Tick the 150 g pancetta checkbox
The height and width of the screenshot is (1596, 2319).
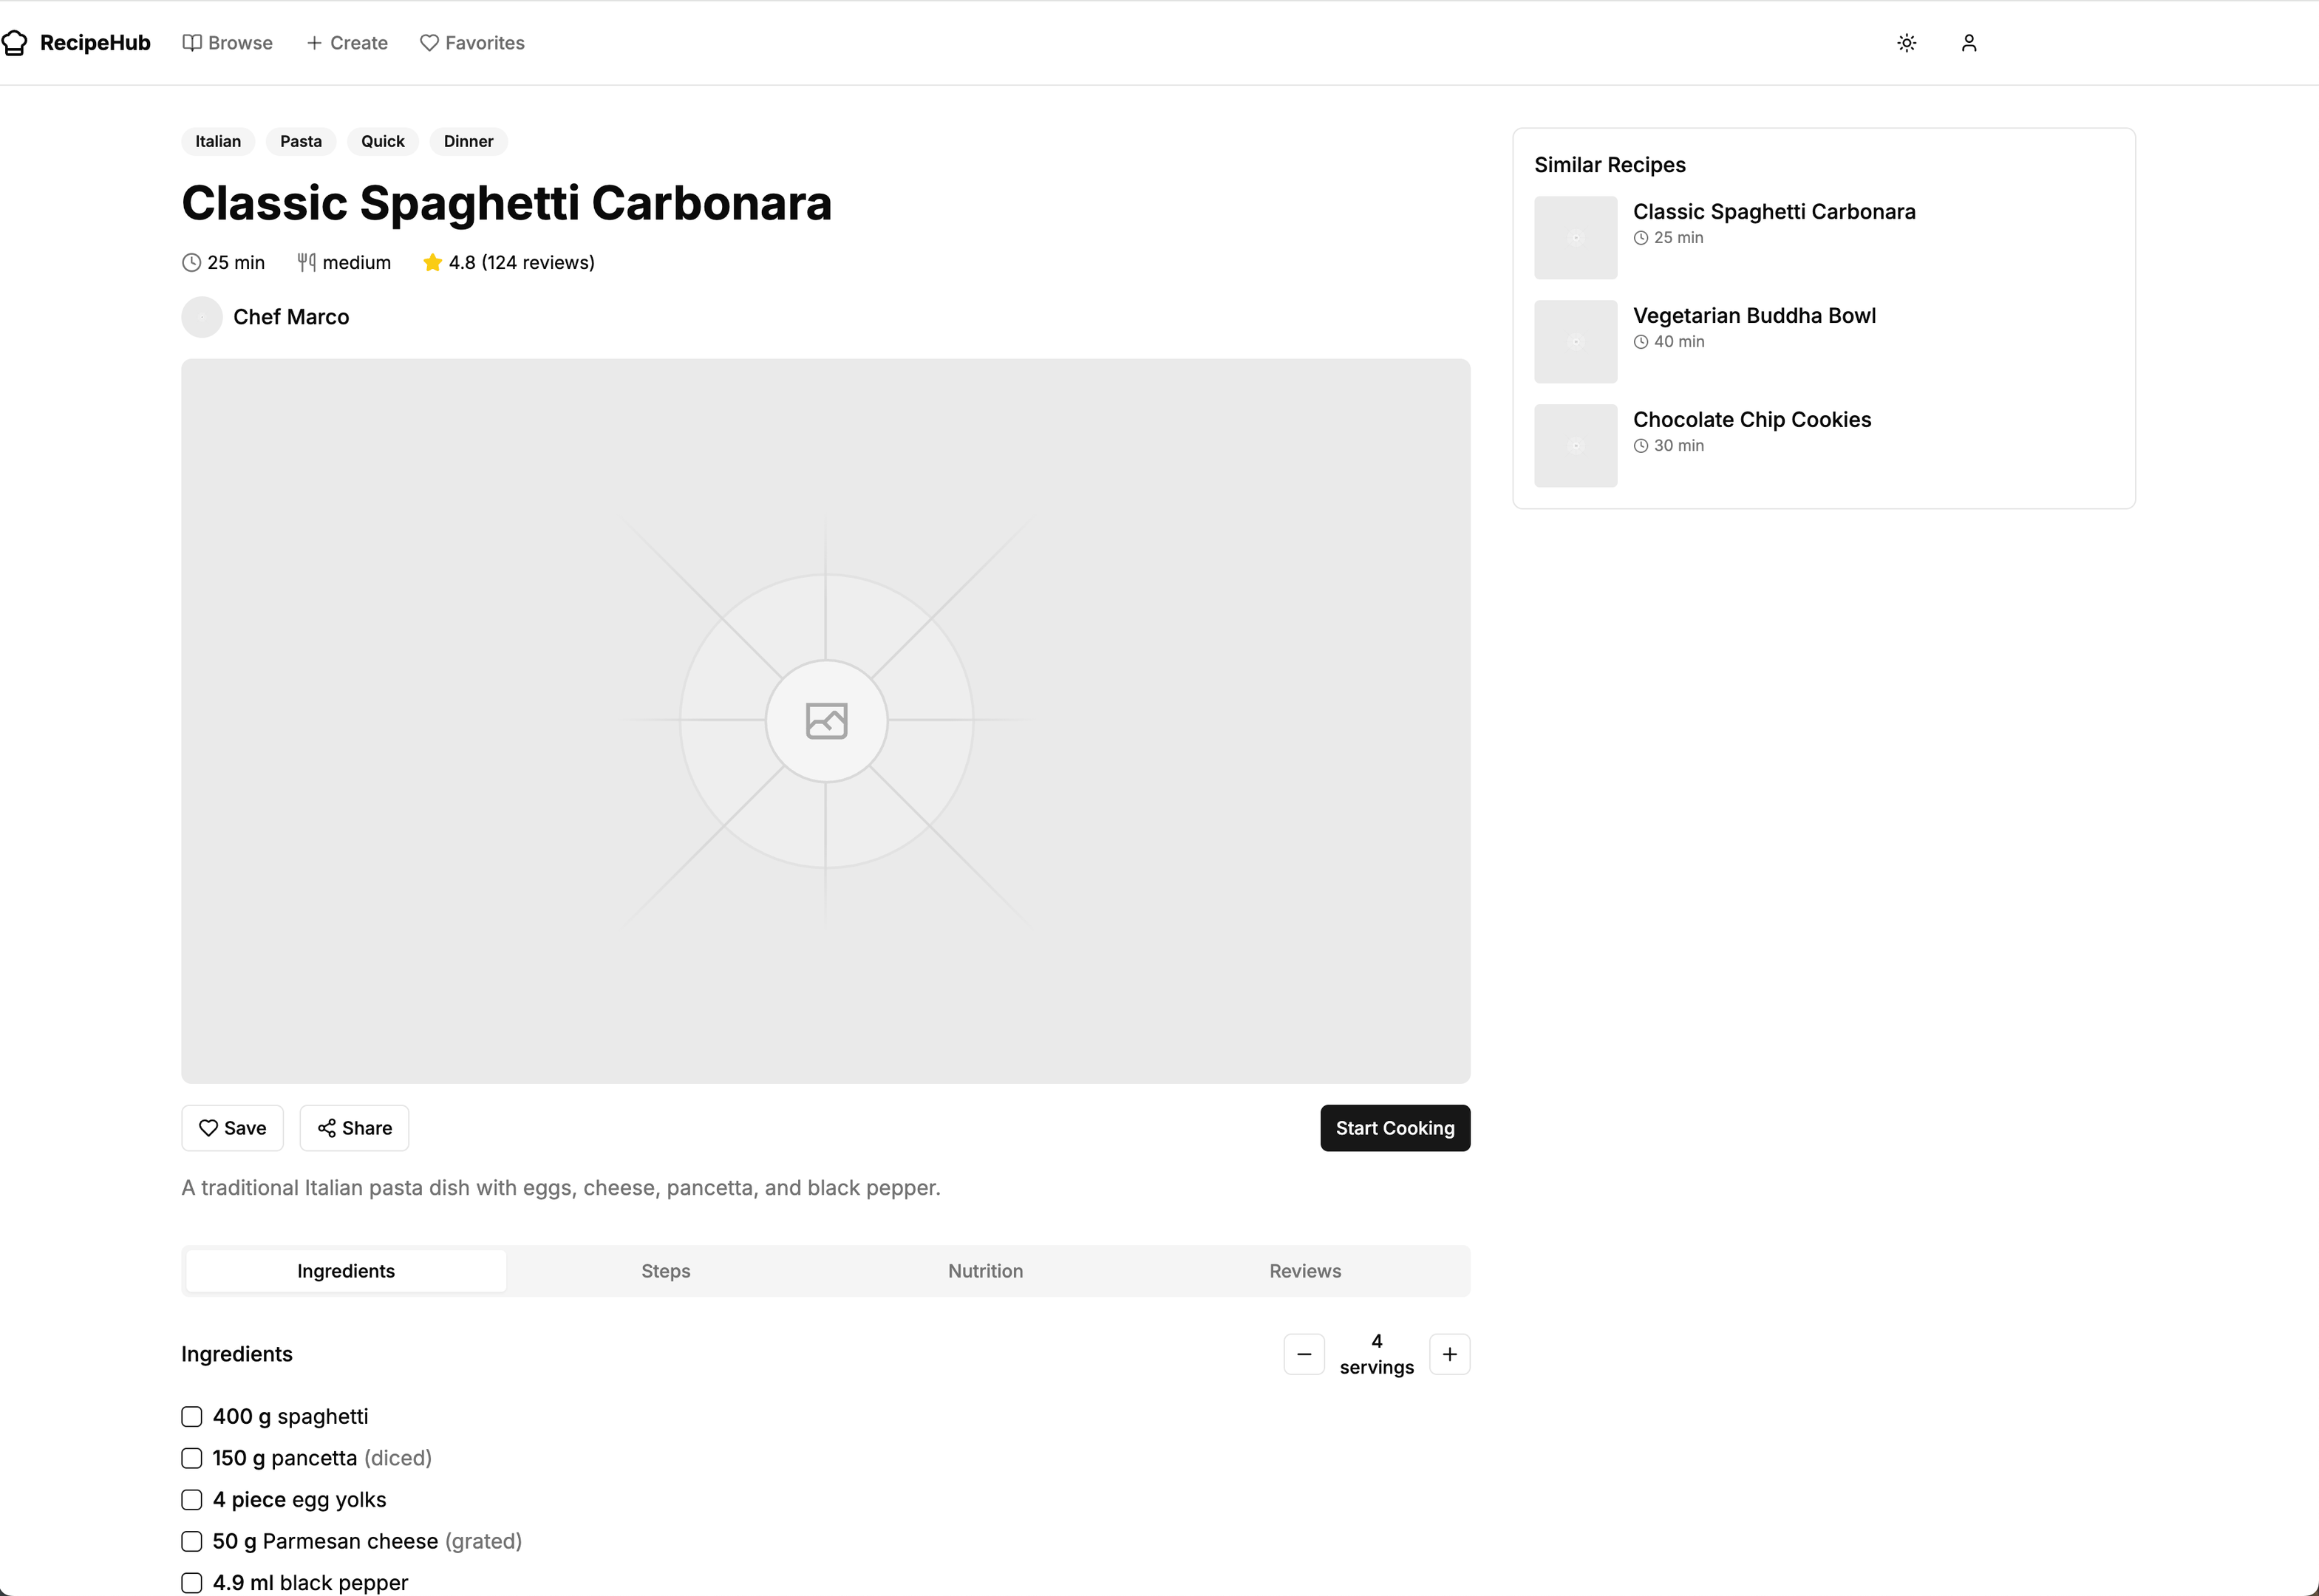[192, 1458]
